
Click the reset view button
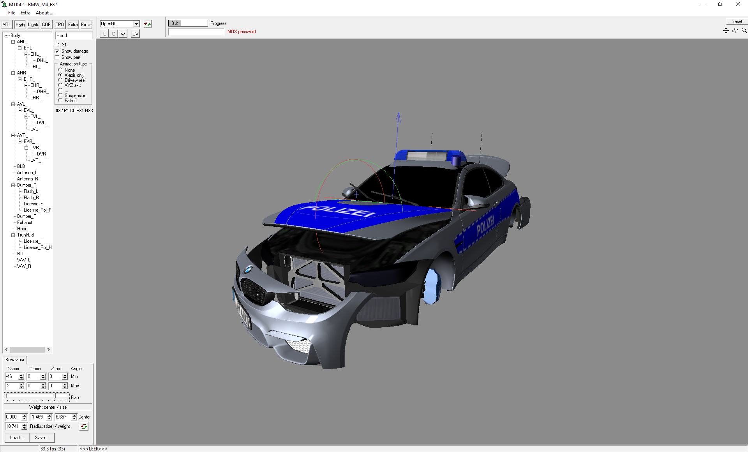point(737,22)
